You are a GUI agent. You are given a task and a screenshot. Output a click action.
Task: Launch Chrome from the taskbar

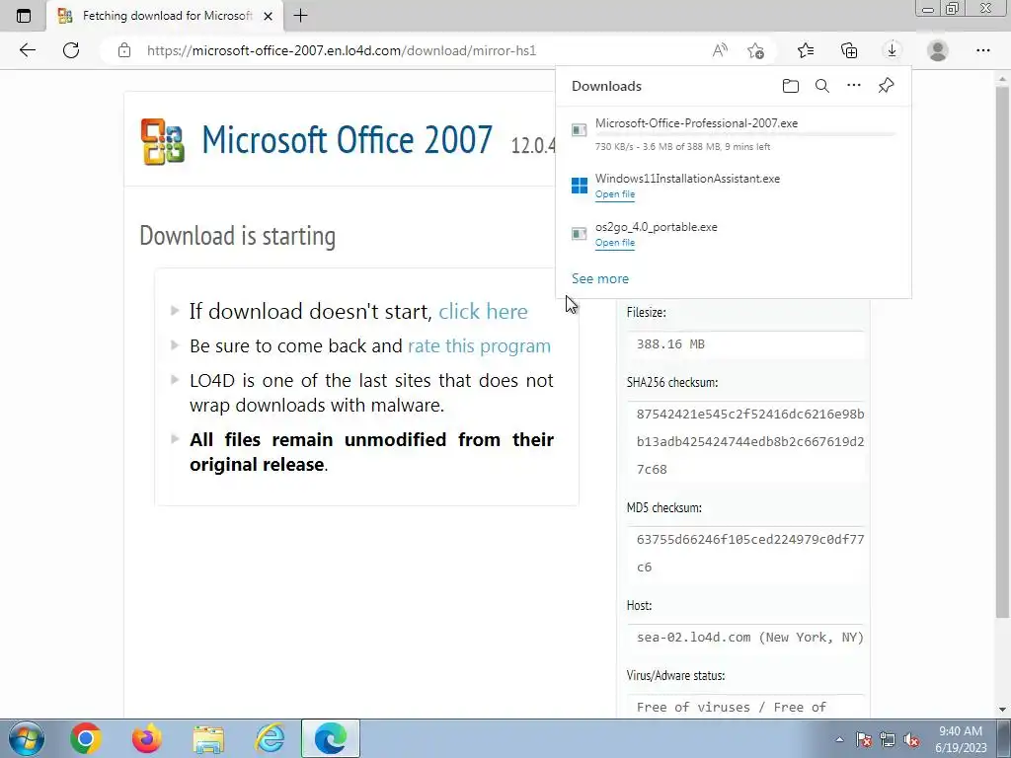(86, 738)
